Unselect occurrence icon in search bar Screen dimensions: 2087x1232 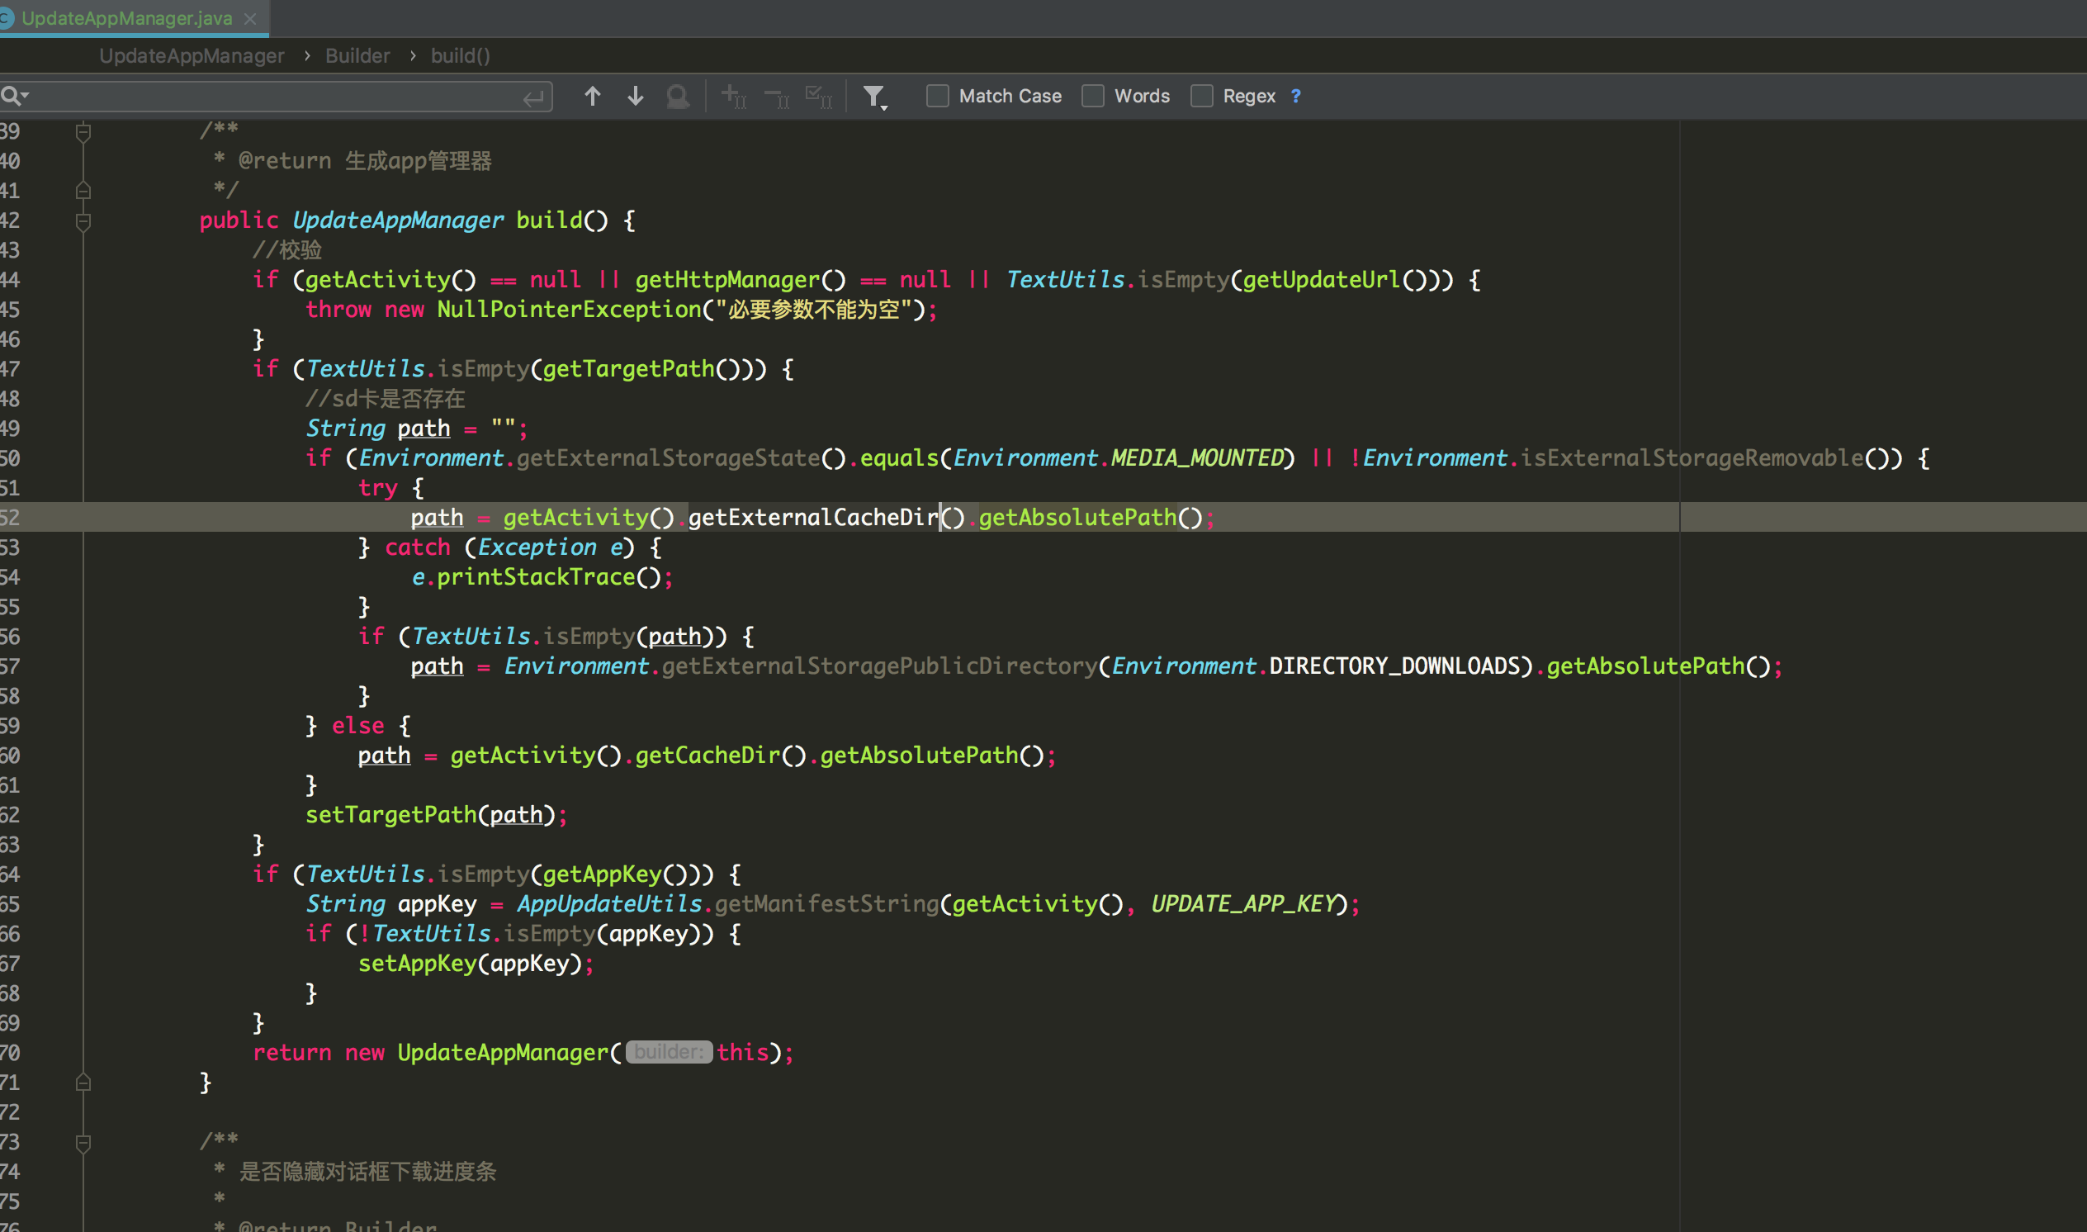(x=777, y=98)
